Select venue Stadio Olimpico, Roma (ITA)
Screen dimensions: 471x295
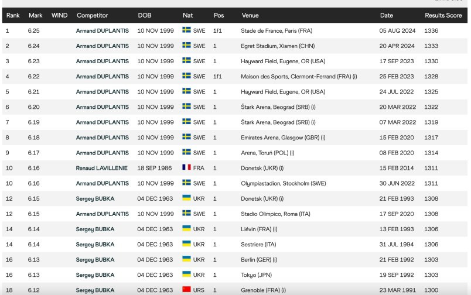[275, 214]
